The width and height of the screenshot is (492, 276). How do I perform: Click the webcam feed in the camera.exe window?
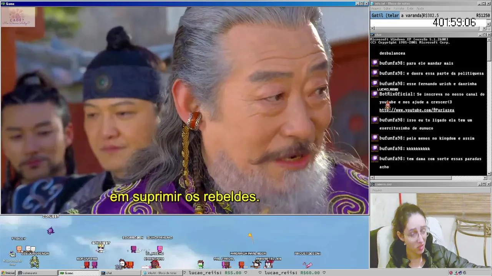pos(430,231)
